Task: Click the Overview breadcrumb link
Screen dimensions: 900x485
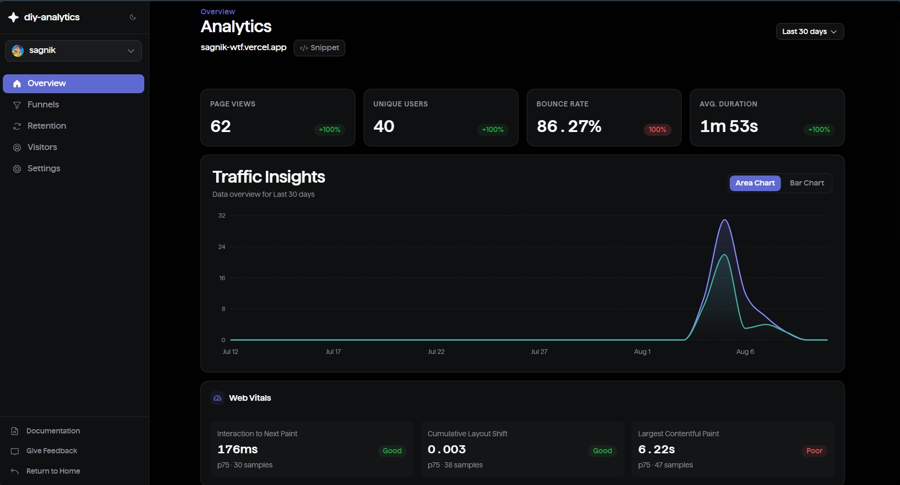Action: click(218, 11)
